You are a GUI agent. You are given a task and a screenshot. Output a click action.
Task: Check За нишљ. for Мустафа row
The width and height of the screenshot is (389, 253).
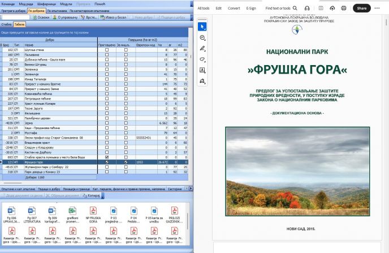[126, 133]
